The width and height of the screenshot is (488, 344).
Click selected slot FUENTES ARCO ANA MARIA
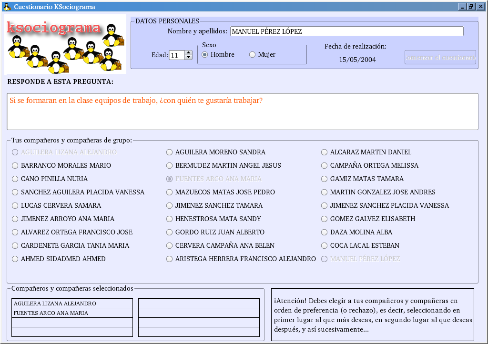[72, 313]
